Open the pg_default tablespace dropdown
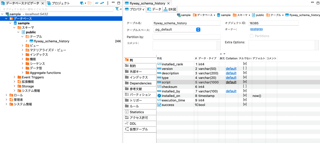 point(198,30)
